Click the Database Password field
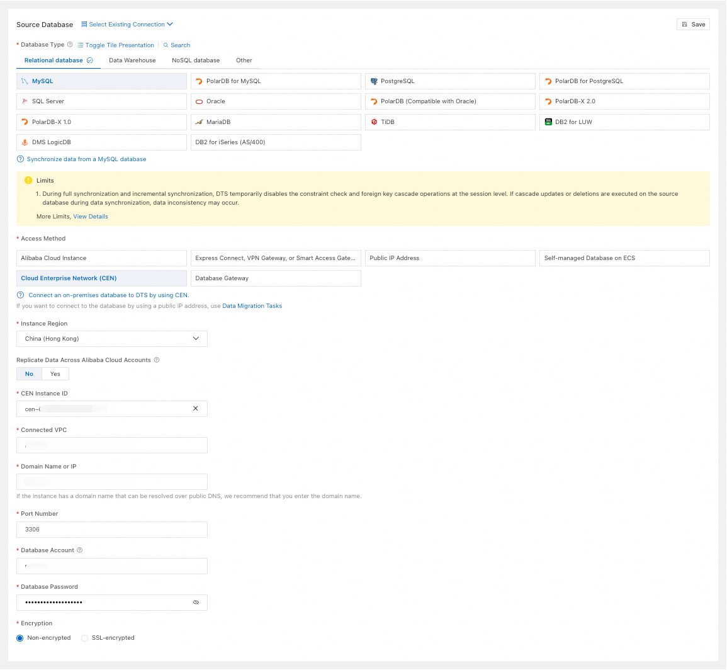Image resolution: width=727 pixels, height=670 pixels. [112, 603]
